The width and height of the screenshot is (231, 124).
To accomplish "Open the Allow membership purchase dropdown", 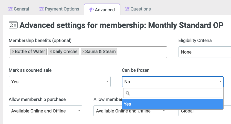I will [x=45, y=111].
